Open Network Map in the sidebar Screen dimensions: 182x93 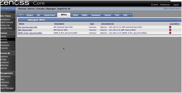point(6,28)
